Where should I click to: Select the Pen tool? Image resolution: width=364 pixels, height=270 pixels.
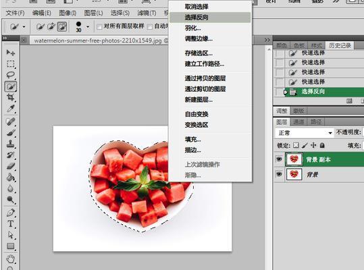(x=10, y=213)
